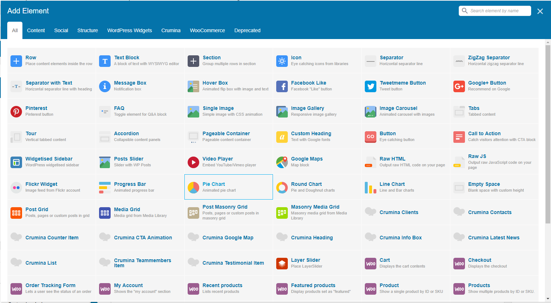Click the Flickr Widget dots icon
This screenshot has width=551, height=303.
point(16,188)
